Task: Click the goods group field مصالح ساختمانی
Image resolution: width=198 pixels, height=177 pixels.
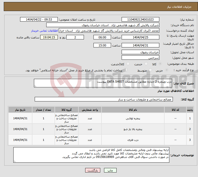Action: click(x=104, y=99)
